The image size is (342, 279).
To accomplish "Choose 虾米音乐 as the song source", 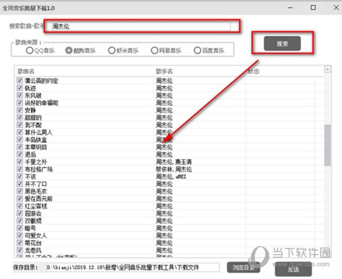I will click(111, 50).
